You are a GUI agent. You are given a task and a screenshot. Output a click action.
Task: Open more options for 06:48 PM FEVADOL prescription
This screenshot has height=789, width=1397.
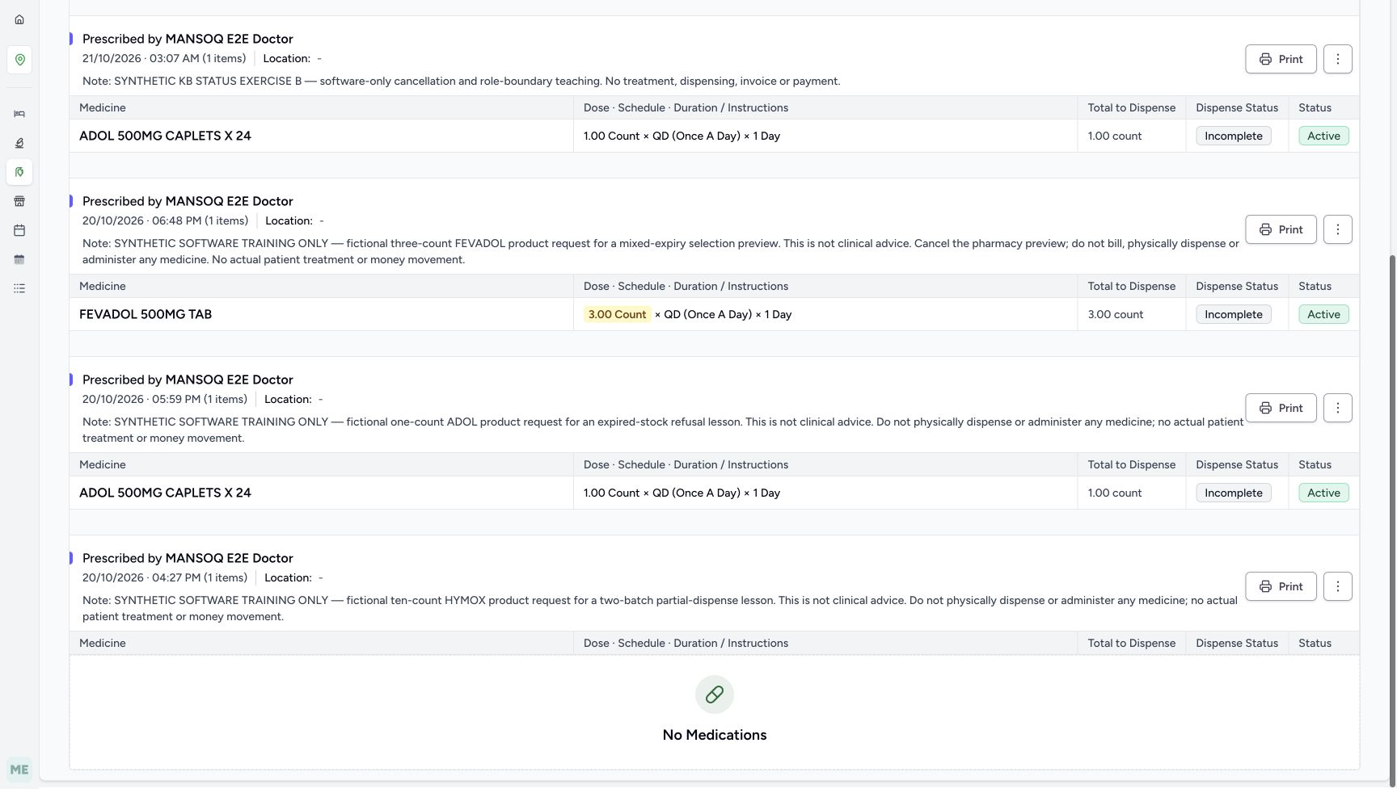1337,229
